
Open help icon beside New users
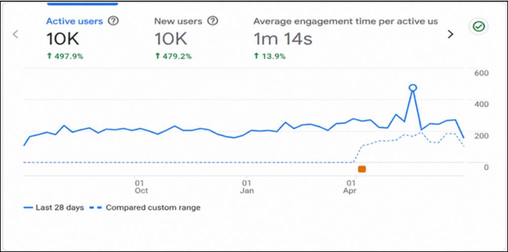[212, 21]
